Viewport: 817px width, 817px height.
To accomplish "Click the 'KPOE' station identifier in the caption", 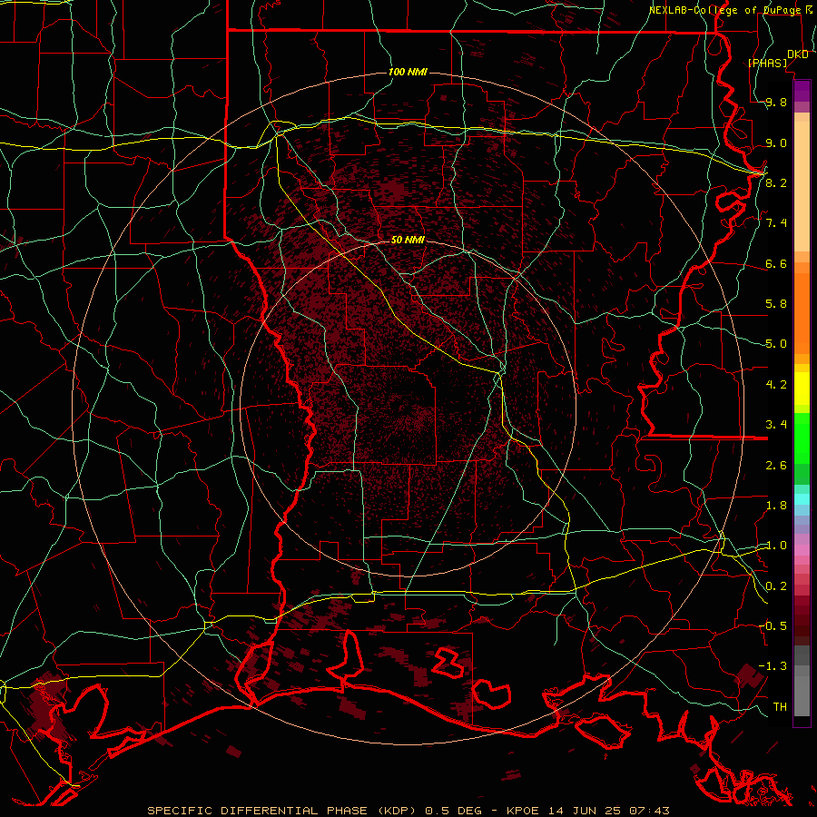I will click(x=524, y=811).
